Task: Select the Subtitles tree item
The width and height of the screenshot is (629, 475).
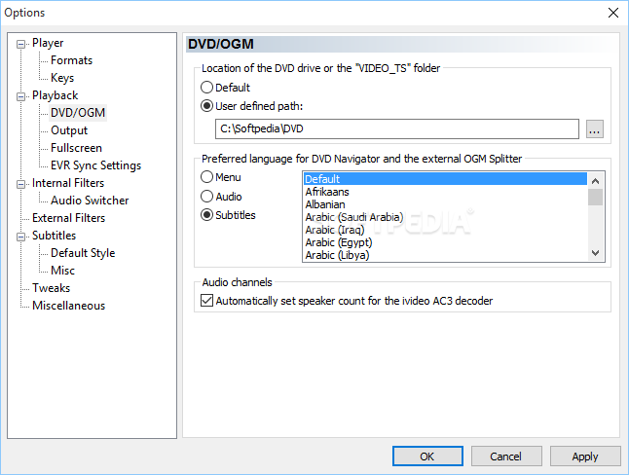Action: point(55,236)
